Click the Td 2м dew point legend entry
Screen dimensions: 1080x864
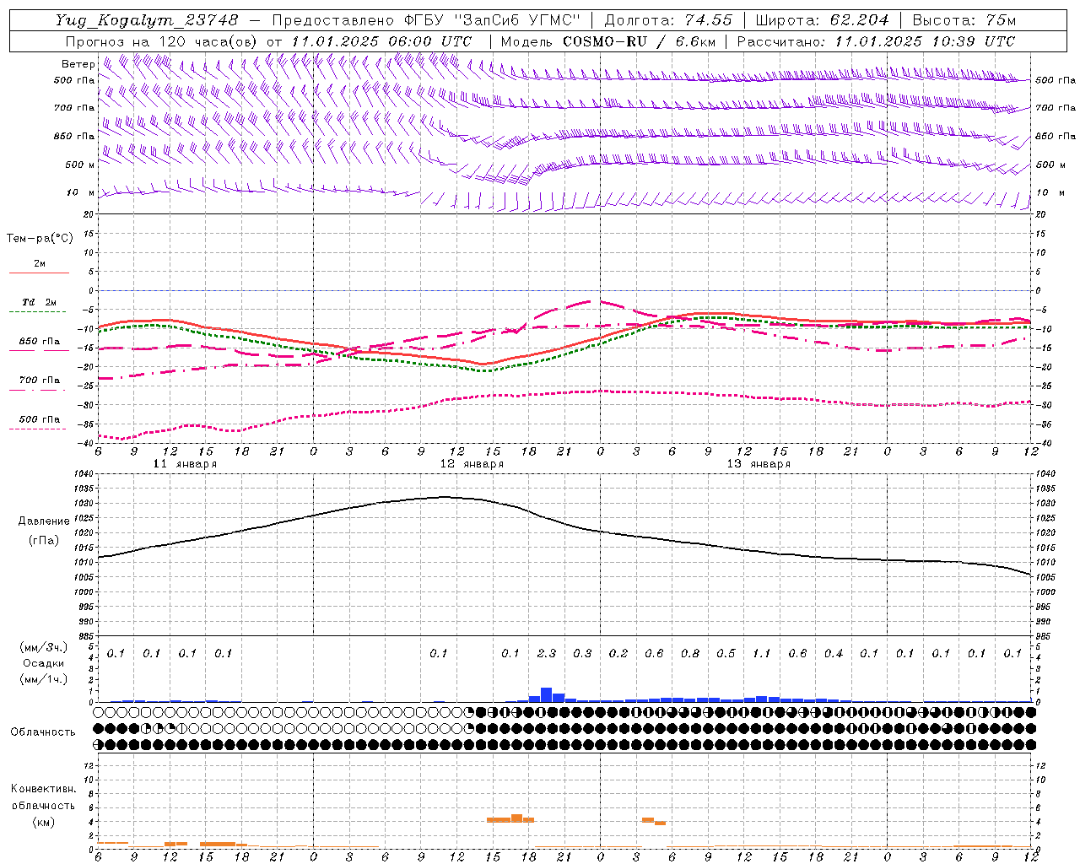point(40,302)
